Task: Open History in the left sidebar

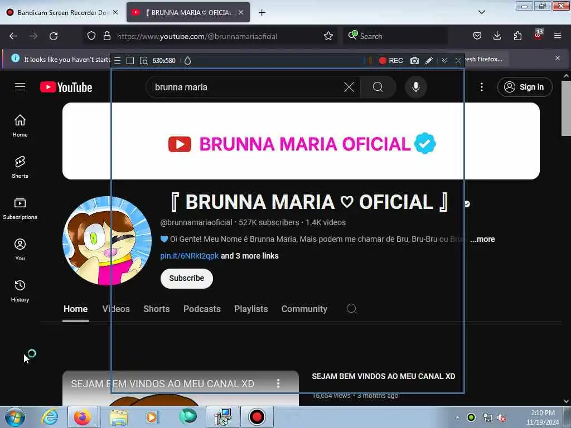Action: point(20,291)
